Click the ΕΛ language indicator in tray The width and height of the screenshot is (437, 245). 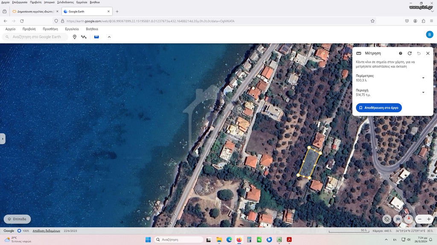(x=395, y=239)
